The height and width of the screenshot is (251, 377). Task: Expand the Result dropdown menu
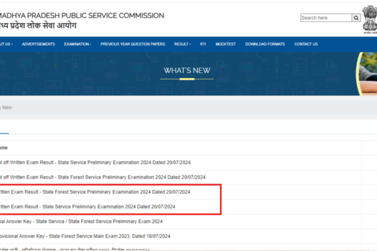[x=182, y=44]
